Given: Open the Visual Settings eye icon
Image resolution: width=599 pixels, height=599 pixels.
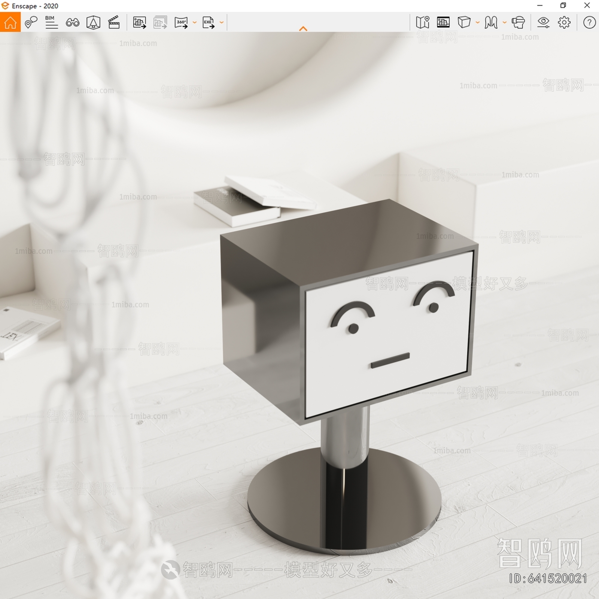Looking at the screenshot, I should 543,22.
